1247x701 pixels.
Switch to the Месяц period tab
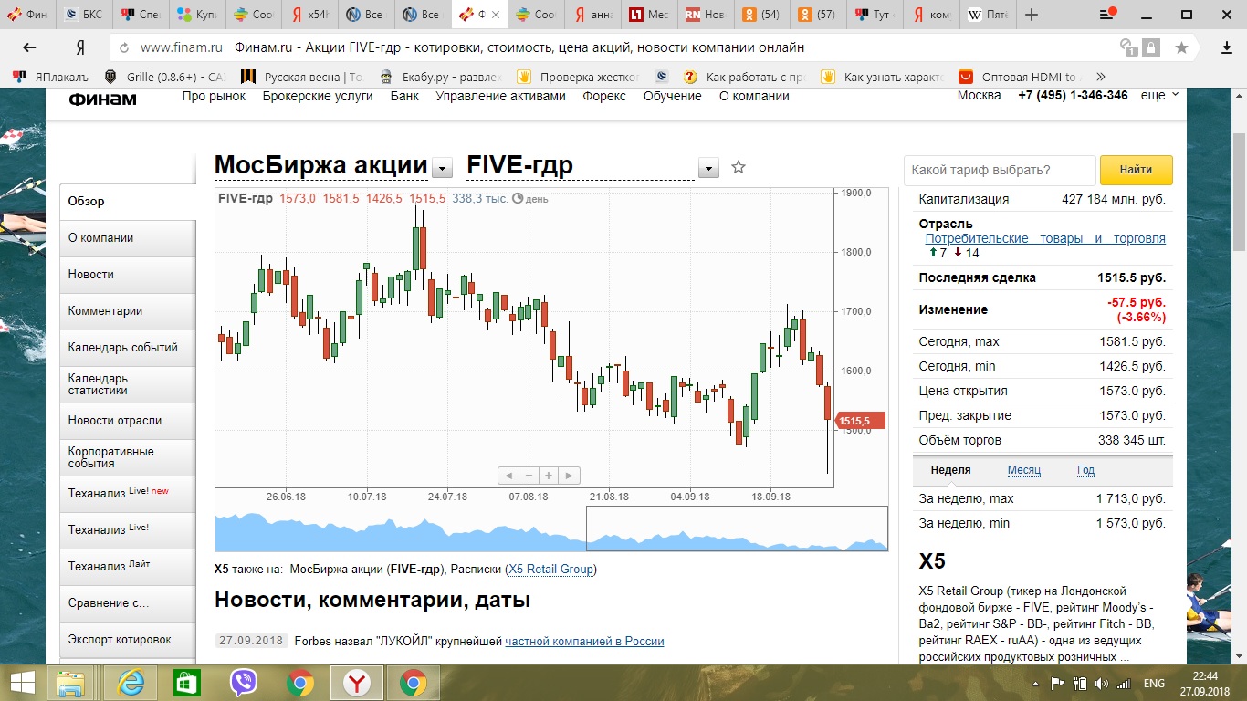[x=1024, y=470]
